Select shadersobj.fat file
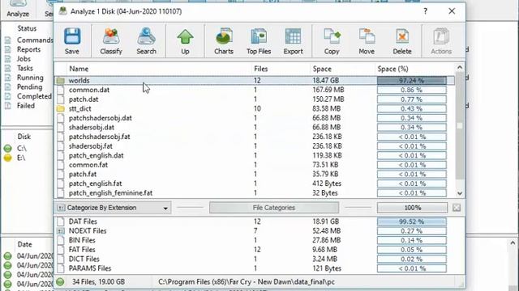Viewport: 519px width, 291px height. (254, 145)
